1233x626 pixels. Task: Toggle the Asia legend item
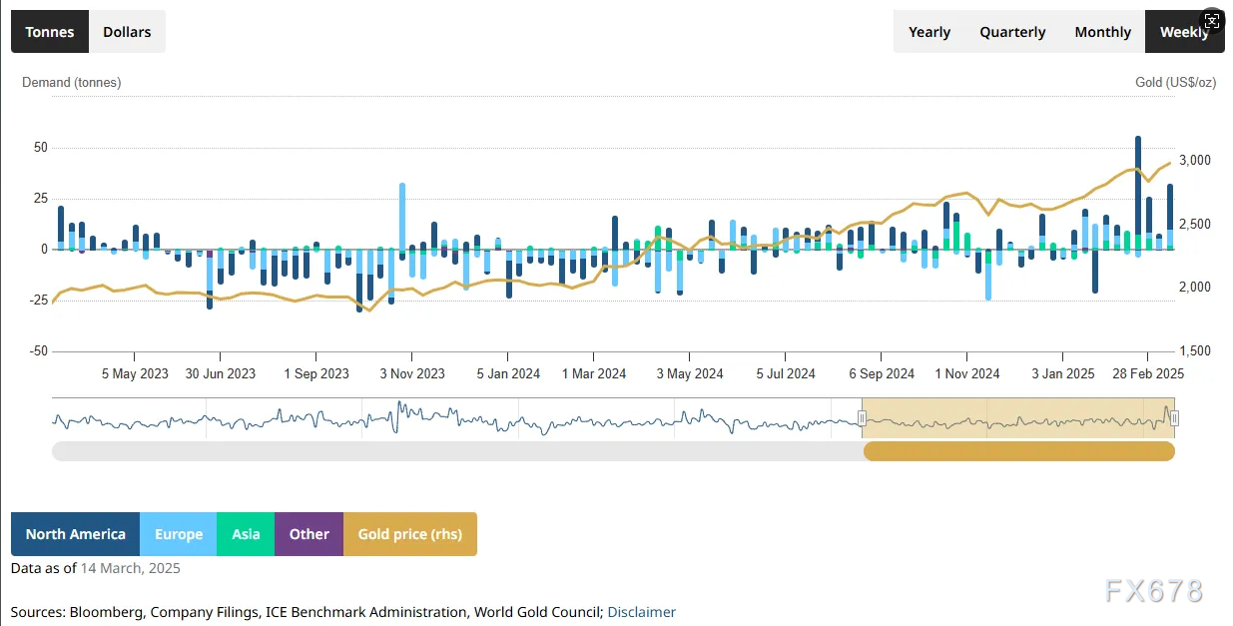point(246,534)
